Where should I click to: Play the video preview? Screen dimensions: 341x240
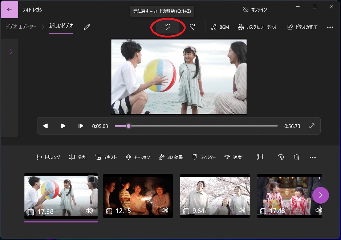tap(63, 126)
